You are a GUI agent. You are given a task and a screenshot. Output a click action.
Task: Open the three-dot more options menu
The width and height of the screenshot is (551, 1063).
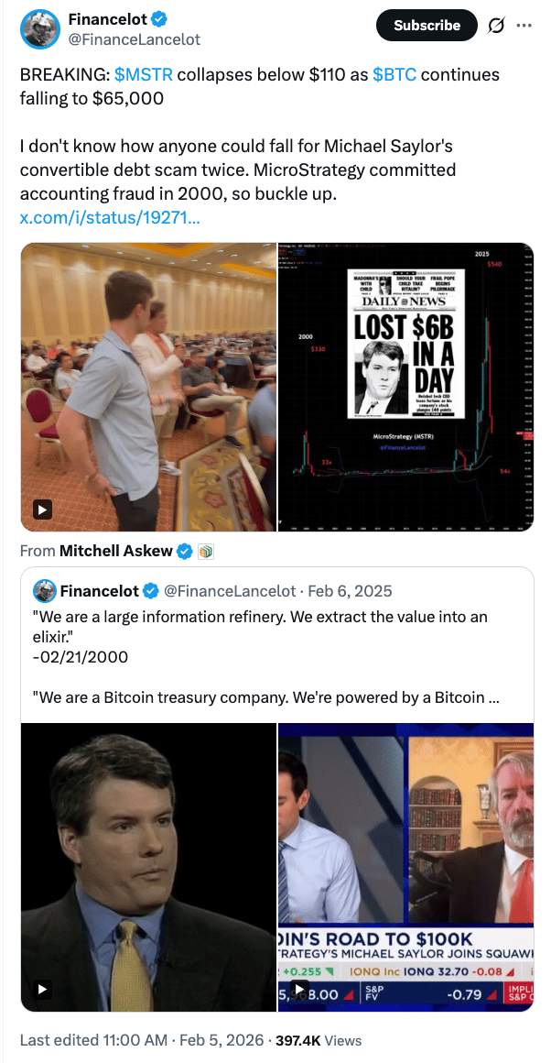[x=524, y=26]
